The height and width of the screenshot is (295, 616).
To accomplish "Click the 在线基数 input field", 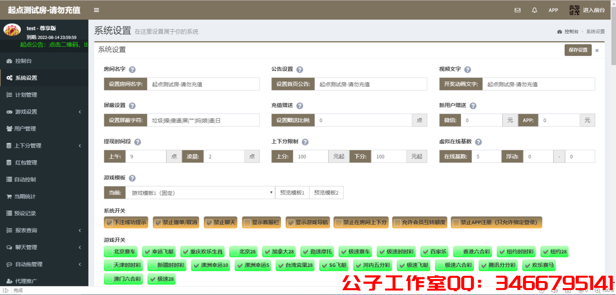I will point(486,157).
